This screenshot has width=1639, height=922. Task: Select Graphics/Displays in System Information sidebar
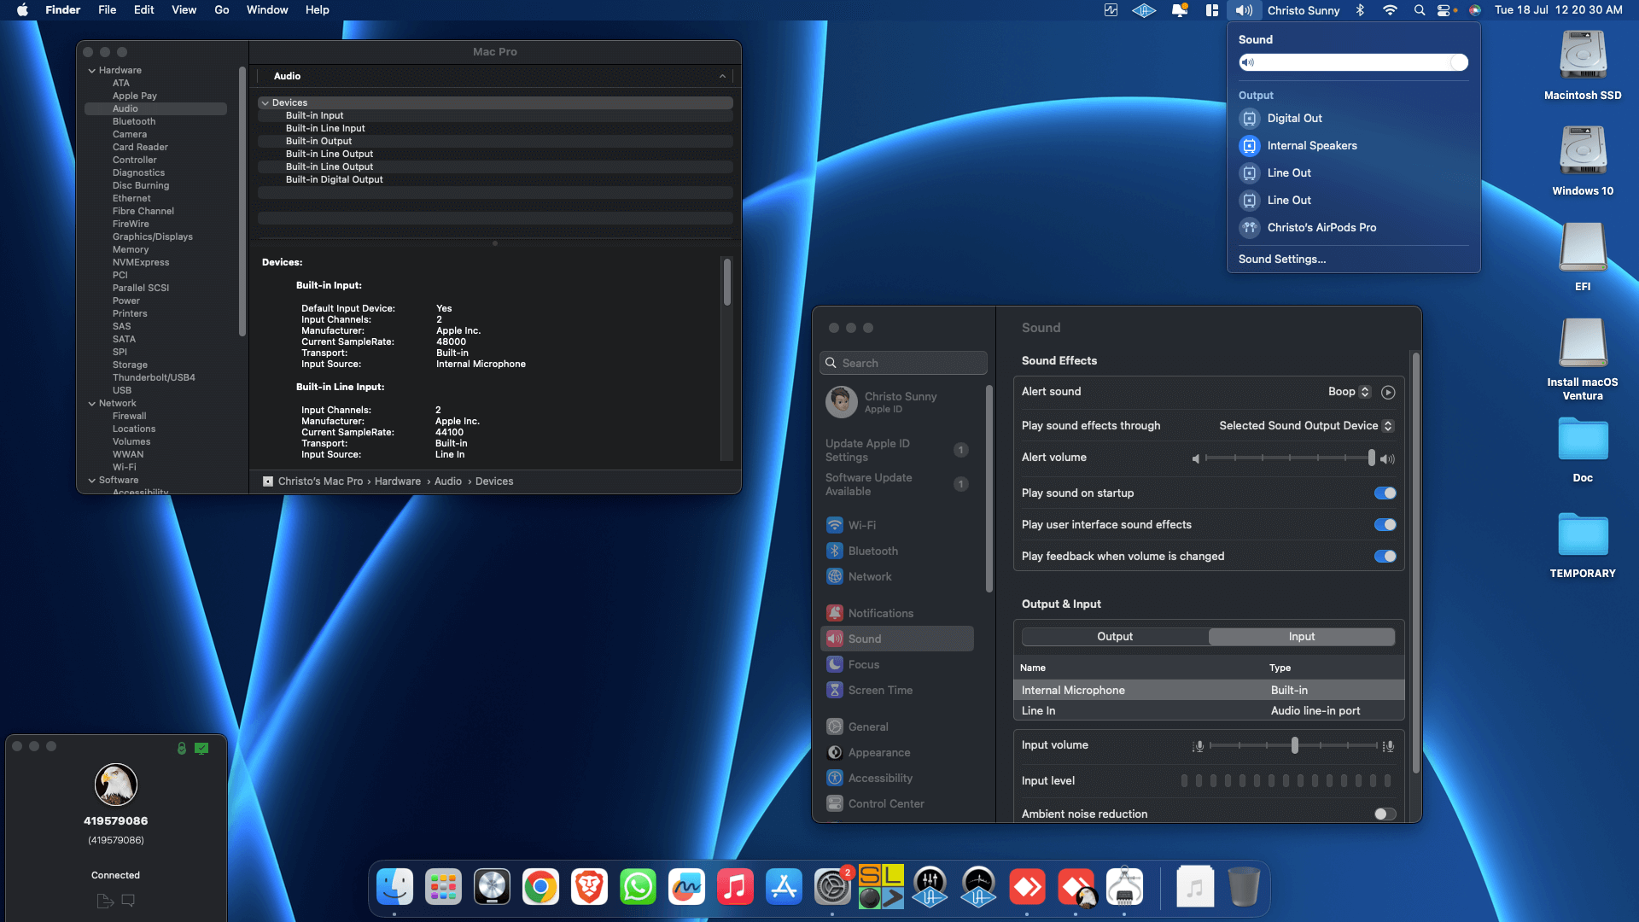click(x=153, y=237)
